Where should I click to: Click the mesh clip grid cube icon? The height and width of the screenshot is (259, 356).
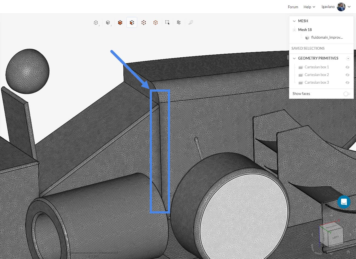pos(179,22)
